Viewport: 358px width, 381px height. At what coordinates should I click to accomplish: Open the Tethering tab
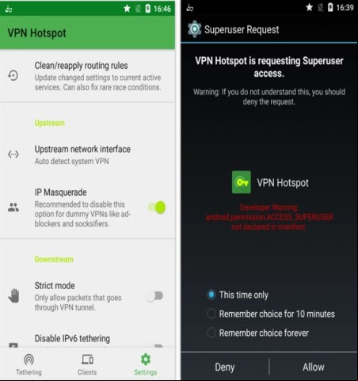point(29,364)
